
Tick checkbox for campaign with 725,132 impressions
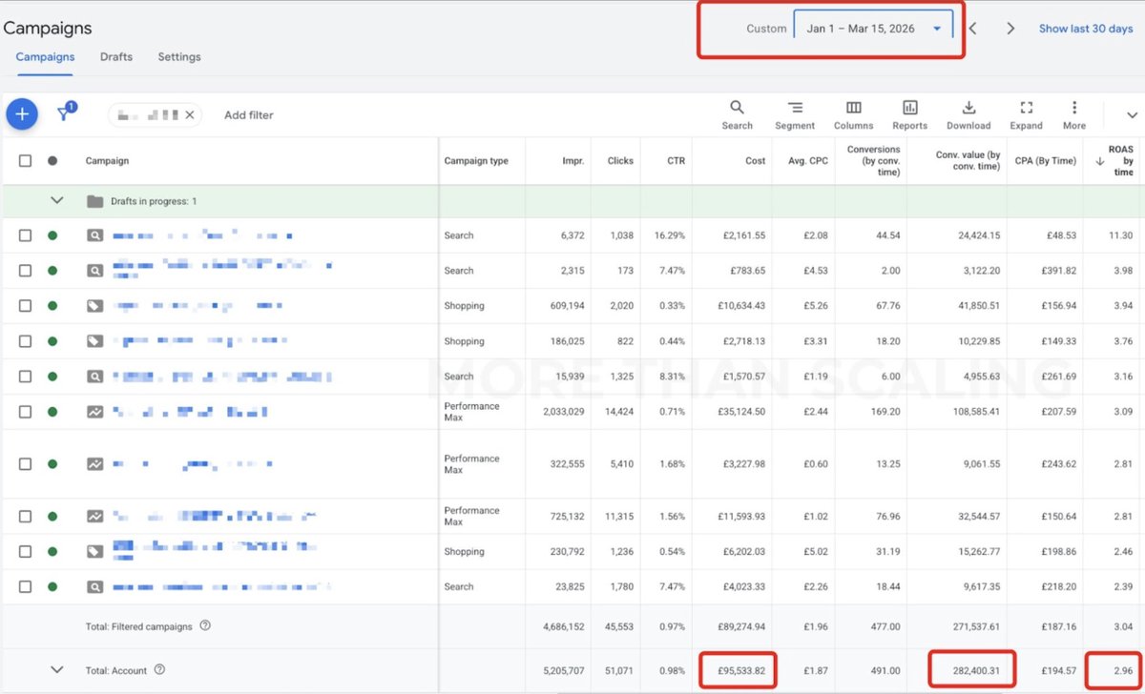pyautogui.click(x=25, y=516)
